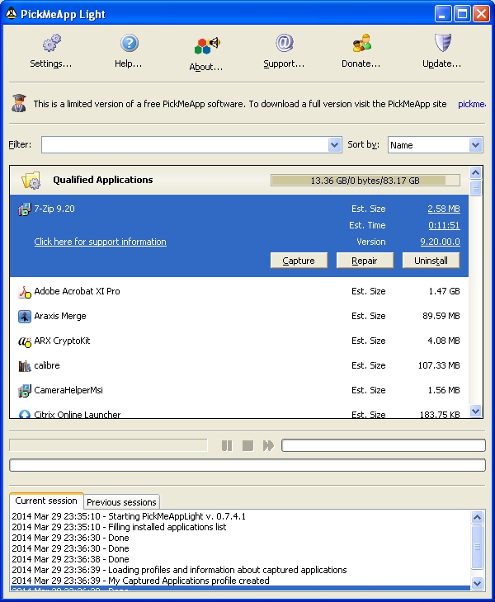The width and height of the screenshot is (495, 602).
Task: Click the skip forward button
Action: (x=268, y=445)
